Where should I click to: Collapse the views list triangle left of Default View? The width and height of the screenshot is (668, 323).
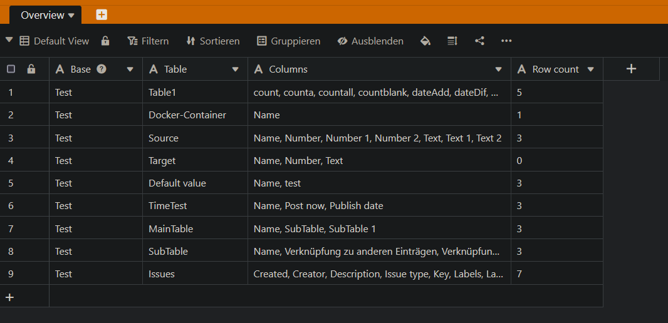pos(9,40)
